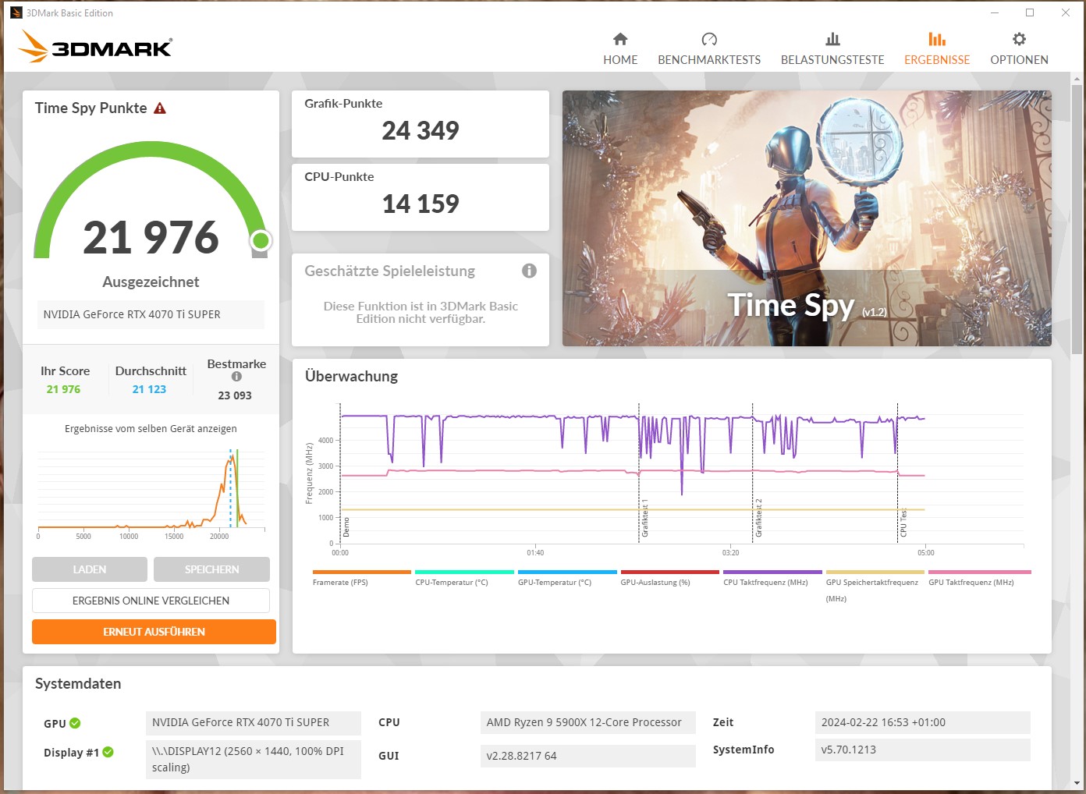Click the Bestmarke info icon
1086x794 pixels.
(x=236, y=377)
